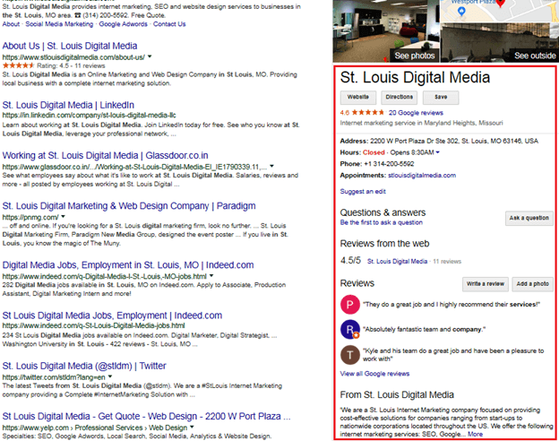This screenshot has height=441, width=559.
Task: Open the See outside street view thumbnail
Action: coord(501,31)
